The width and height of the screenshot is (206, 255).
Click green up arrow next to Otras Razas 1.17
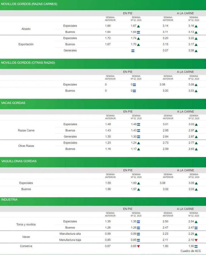point(138,149)
